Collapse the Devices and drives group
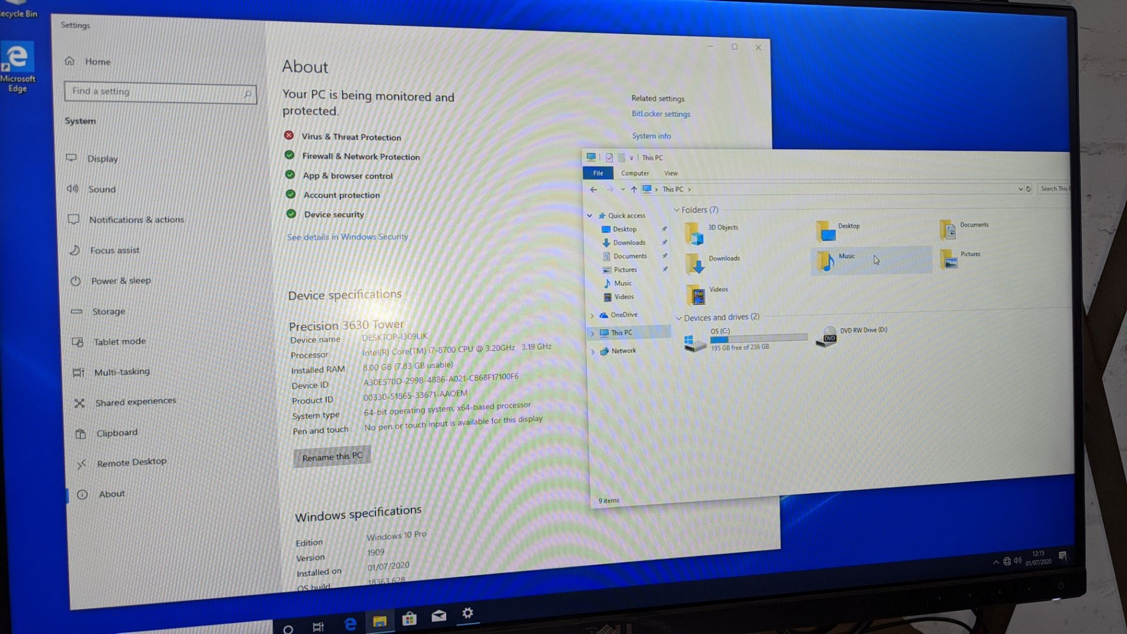1127x634 pixels. click(679, 318)
